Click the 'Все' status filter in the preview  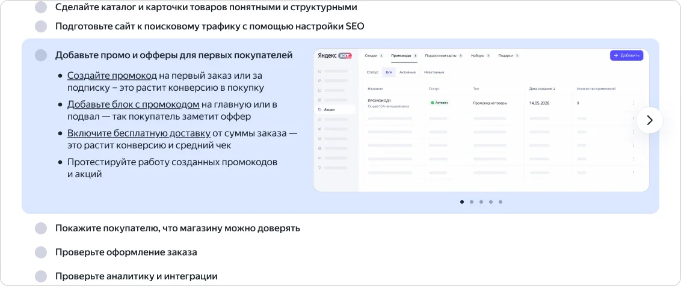coord(388,72)
